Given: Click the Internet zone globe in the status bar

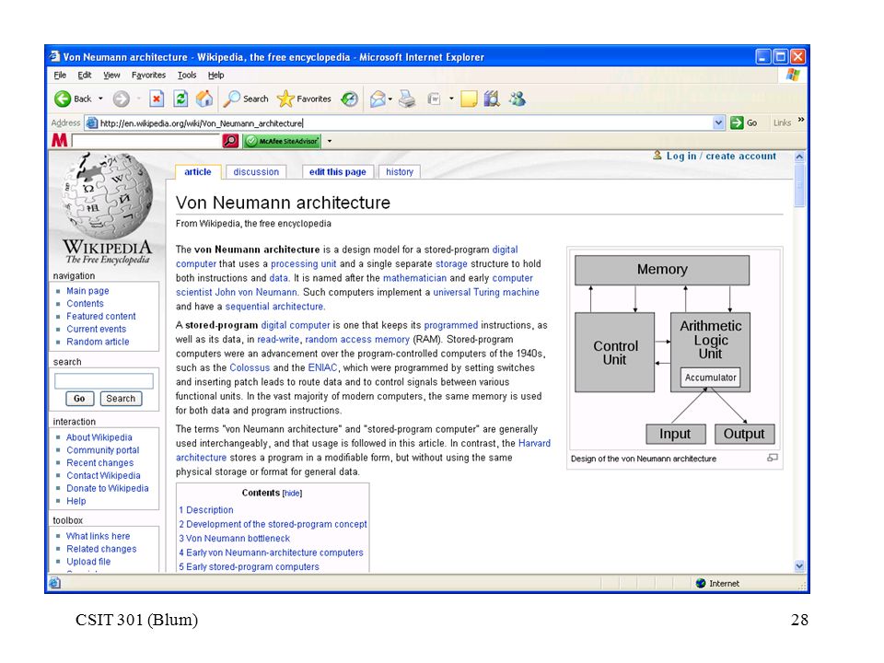Looking at the screenshot, I should 701,583.
